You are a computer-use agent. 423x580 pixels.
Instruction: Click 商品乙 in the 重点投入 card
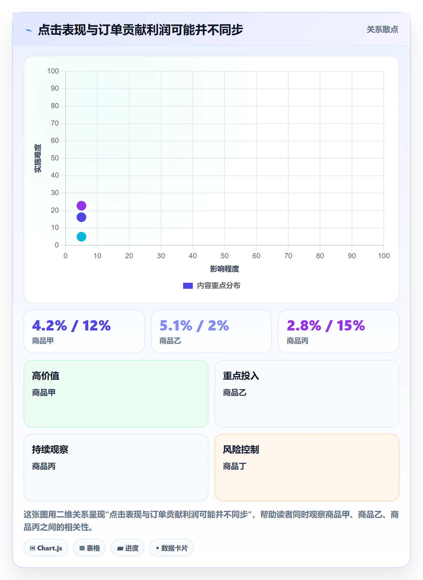(235, 393)
